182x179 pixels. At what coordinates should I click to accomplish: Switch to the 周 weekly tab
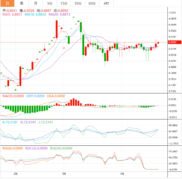(x=22, y=3)
